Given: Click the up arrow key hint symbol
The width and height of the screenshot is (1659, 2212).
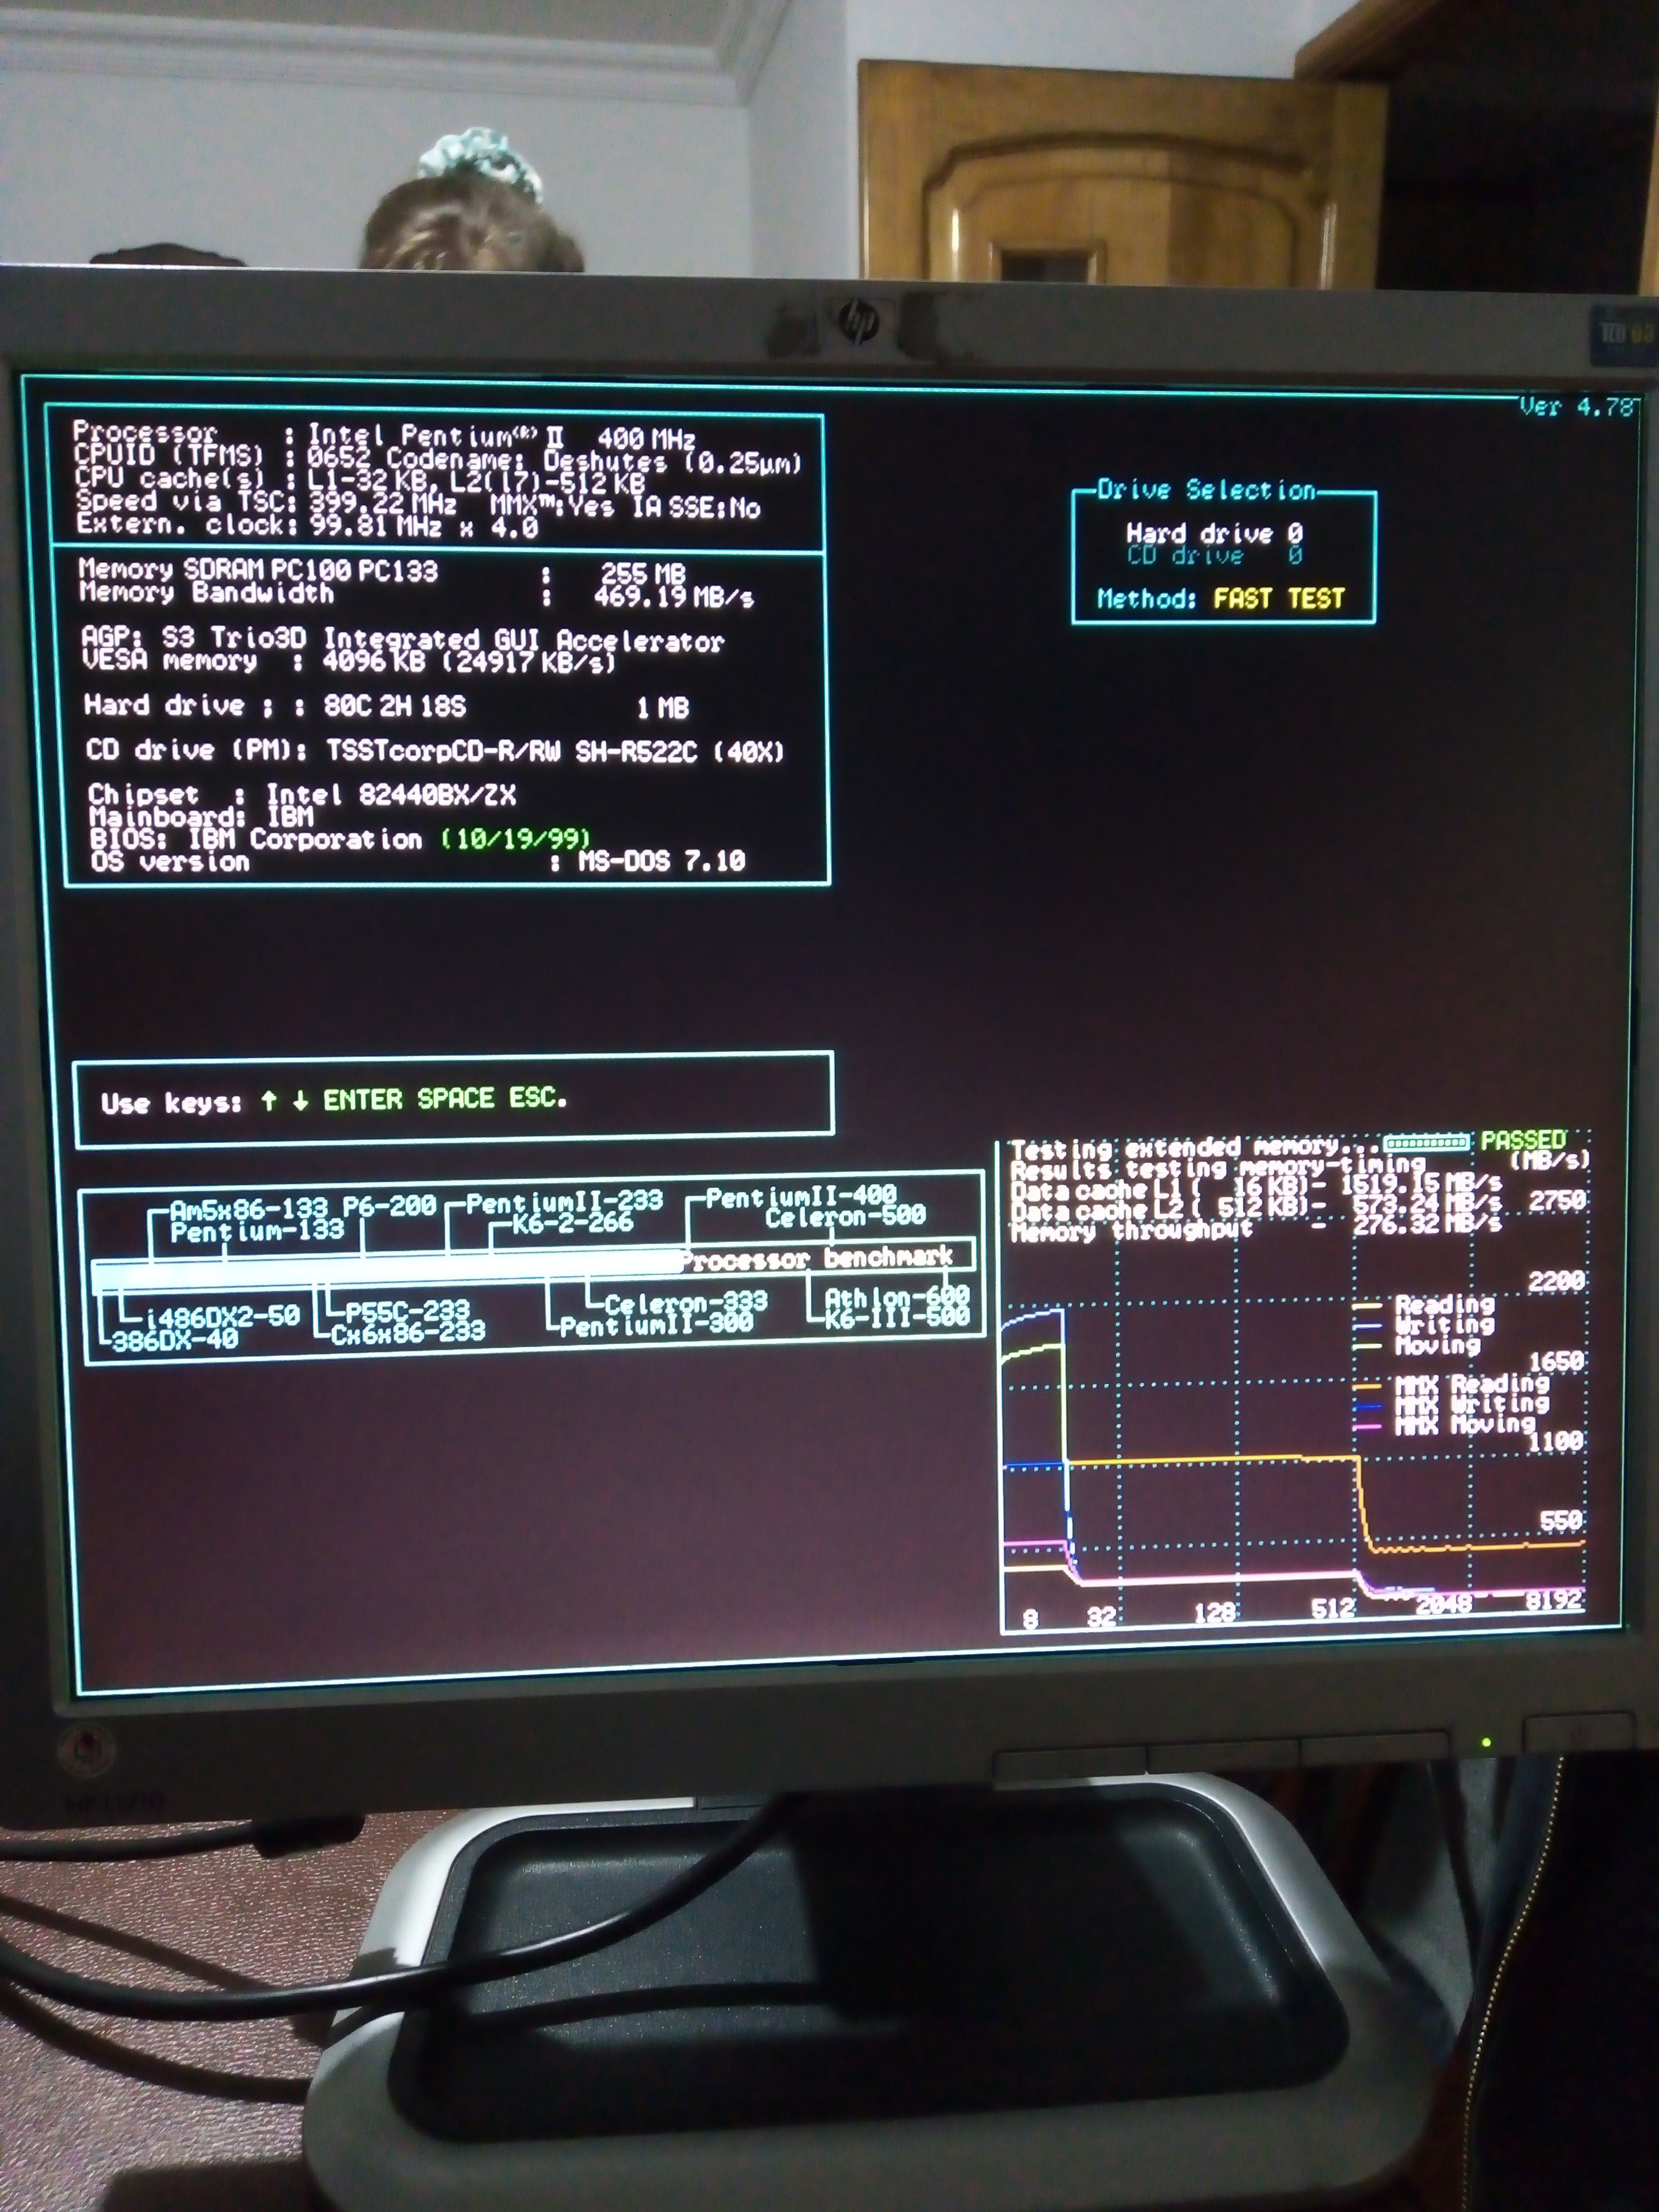Looking at the screenshot, I should coord(269,1101).
